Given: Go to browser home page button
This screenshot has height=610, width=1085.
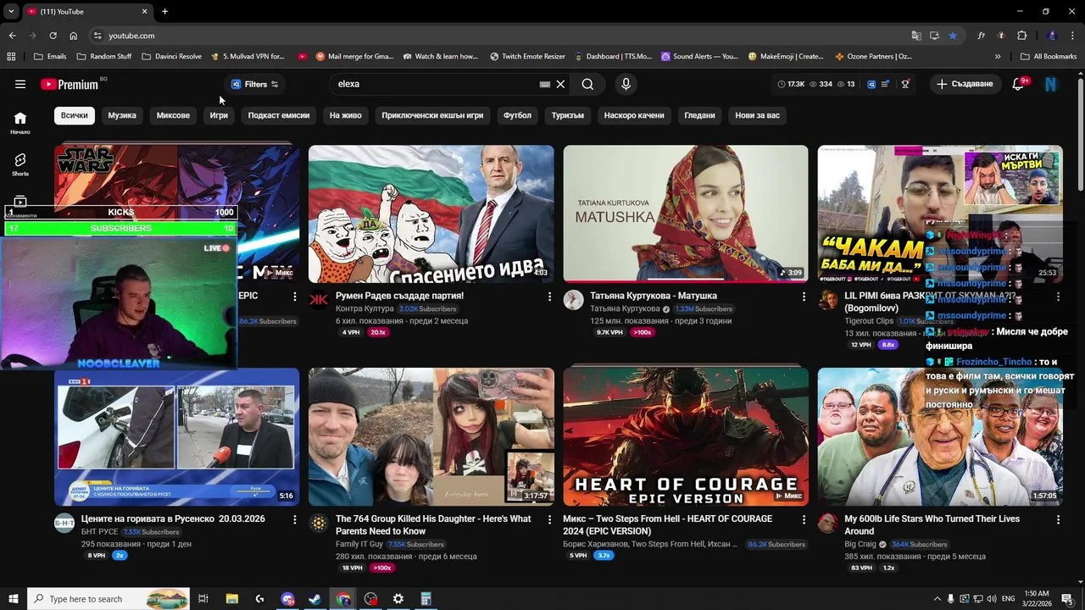Looking at the screenshot, I should 73,36.
